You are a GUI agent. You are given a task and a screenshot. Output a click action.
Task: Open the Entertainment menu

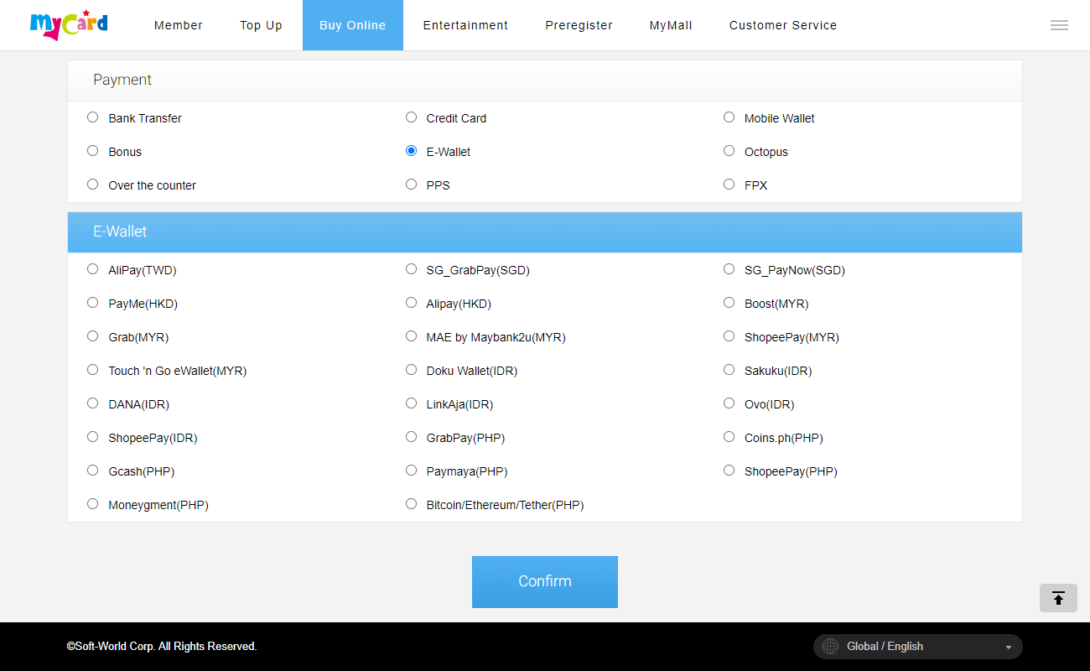[x=465, y=25]
